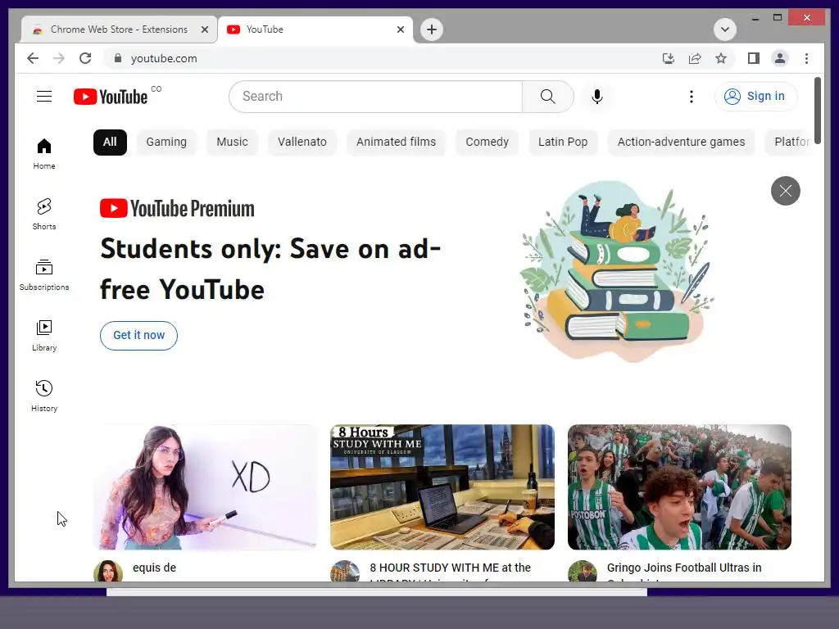The width and height of the screenshot is (839, 629).
Task: Go back in the browser
Action: [33, 58]
